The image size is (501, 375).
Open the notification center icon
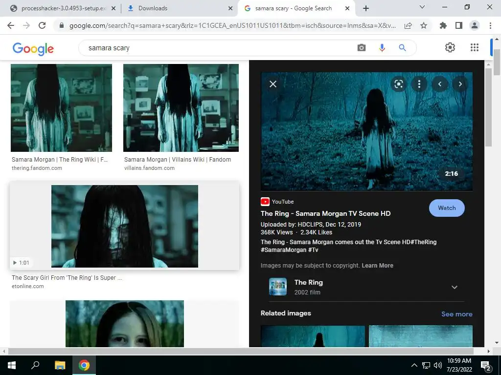pyautogui.click(x=486, y=366)
